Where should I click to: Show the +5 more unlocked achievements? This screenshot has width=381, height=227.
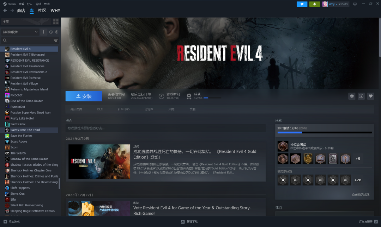[x=358, y=159]
